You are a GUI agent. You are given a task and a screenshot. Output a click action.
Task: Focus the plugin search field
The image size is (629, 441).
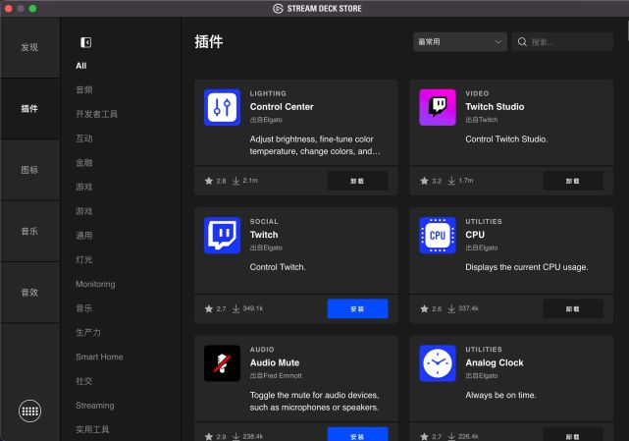[x=562, y=42]
